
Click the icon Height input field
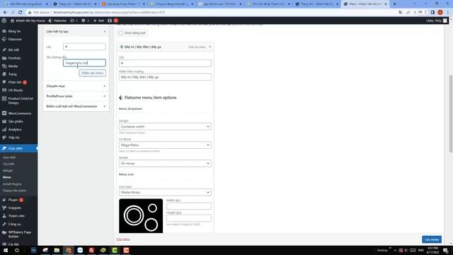(189, 218)
